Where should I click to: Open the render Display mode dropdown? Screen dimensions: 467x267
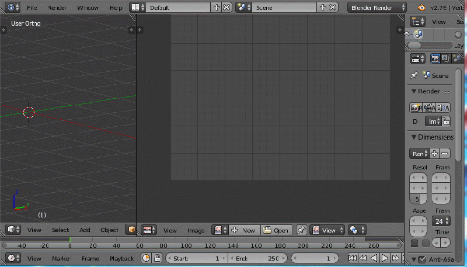433,122
